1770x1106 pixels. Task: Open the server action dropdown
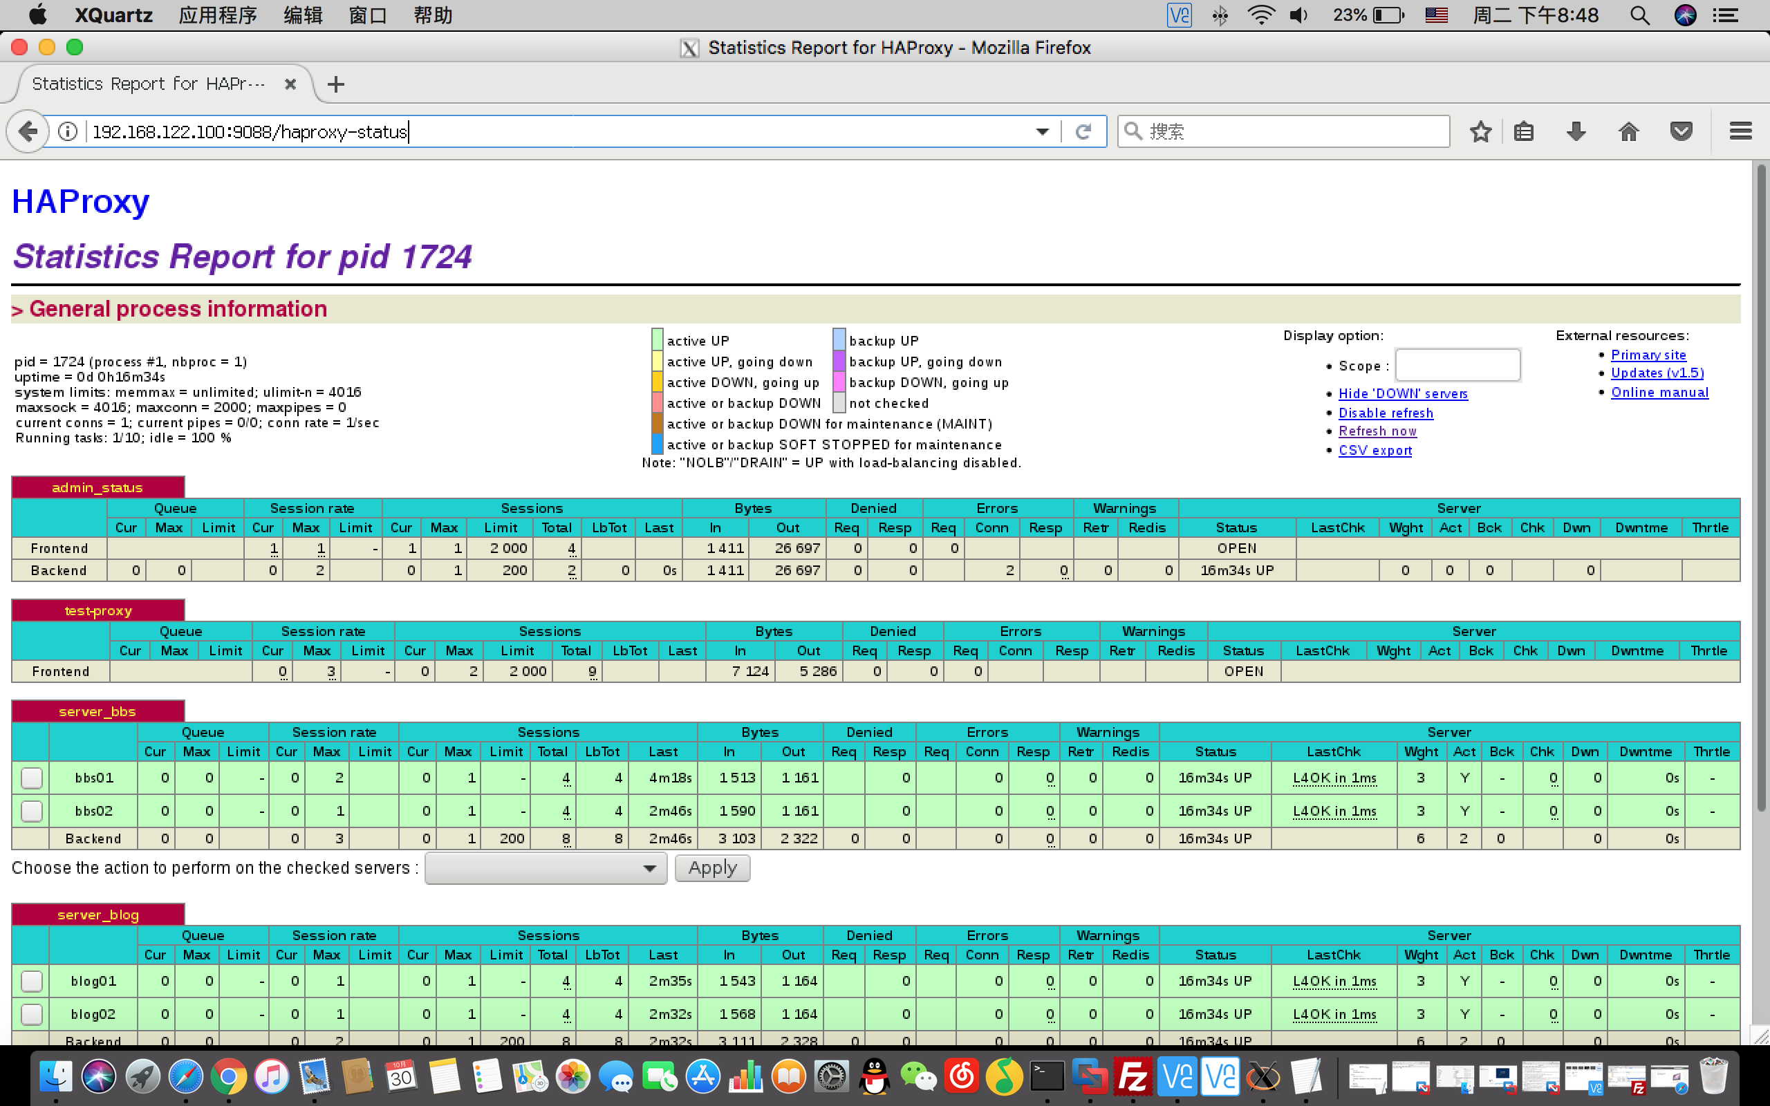pyautogui.click(x=546, y=868)
